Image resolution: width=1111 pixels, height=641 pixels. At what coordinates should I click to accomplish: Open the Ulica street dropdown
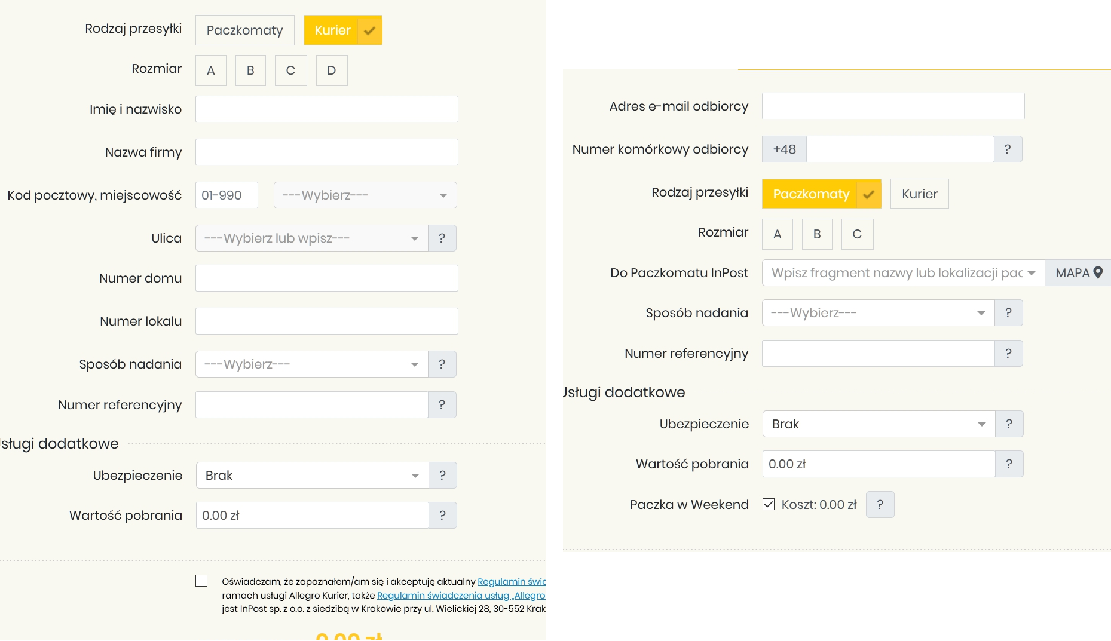click(x=311, y=238)
